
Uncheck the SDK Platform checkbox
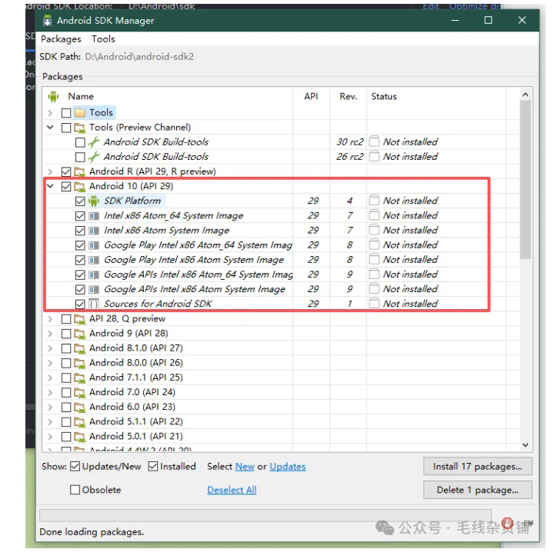[x=80, y=201]
